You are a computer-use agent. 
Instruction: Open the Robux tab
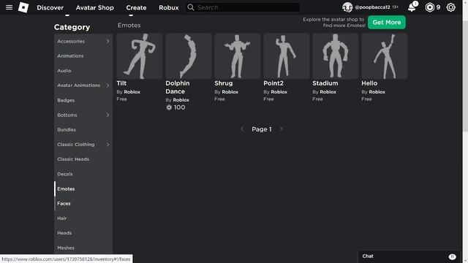(x=169, y=7)
